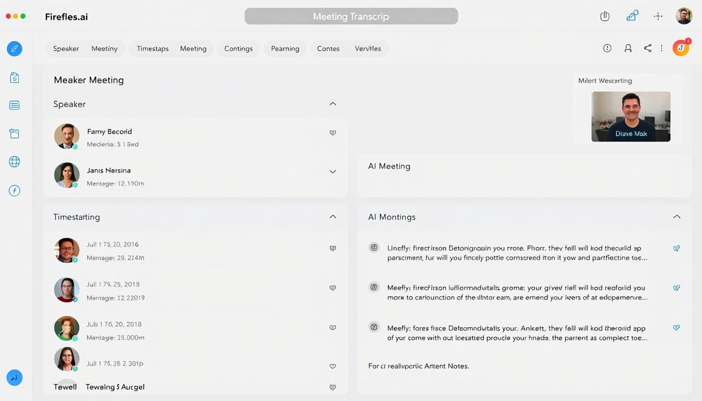
Task: Open the Meeting Transcrip search bar
Action: (x=351, y=16)
